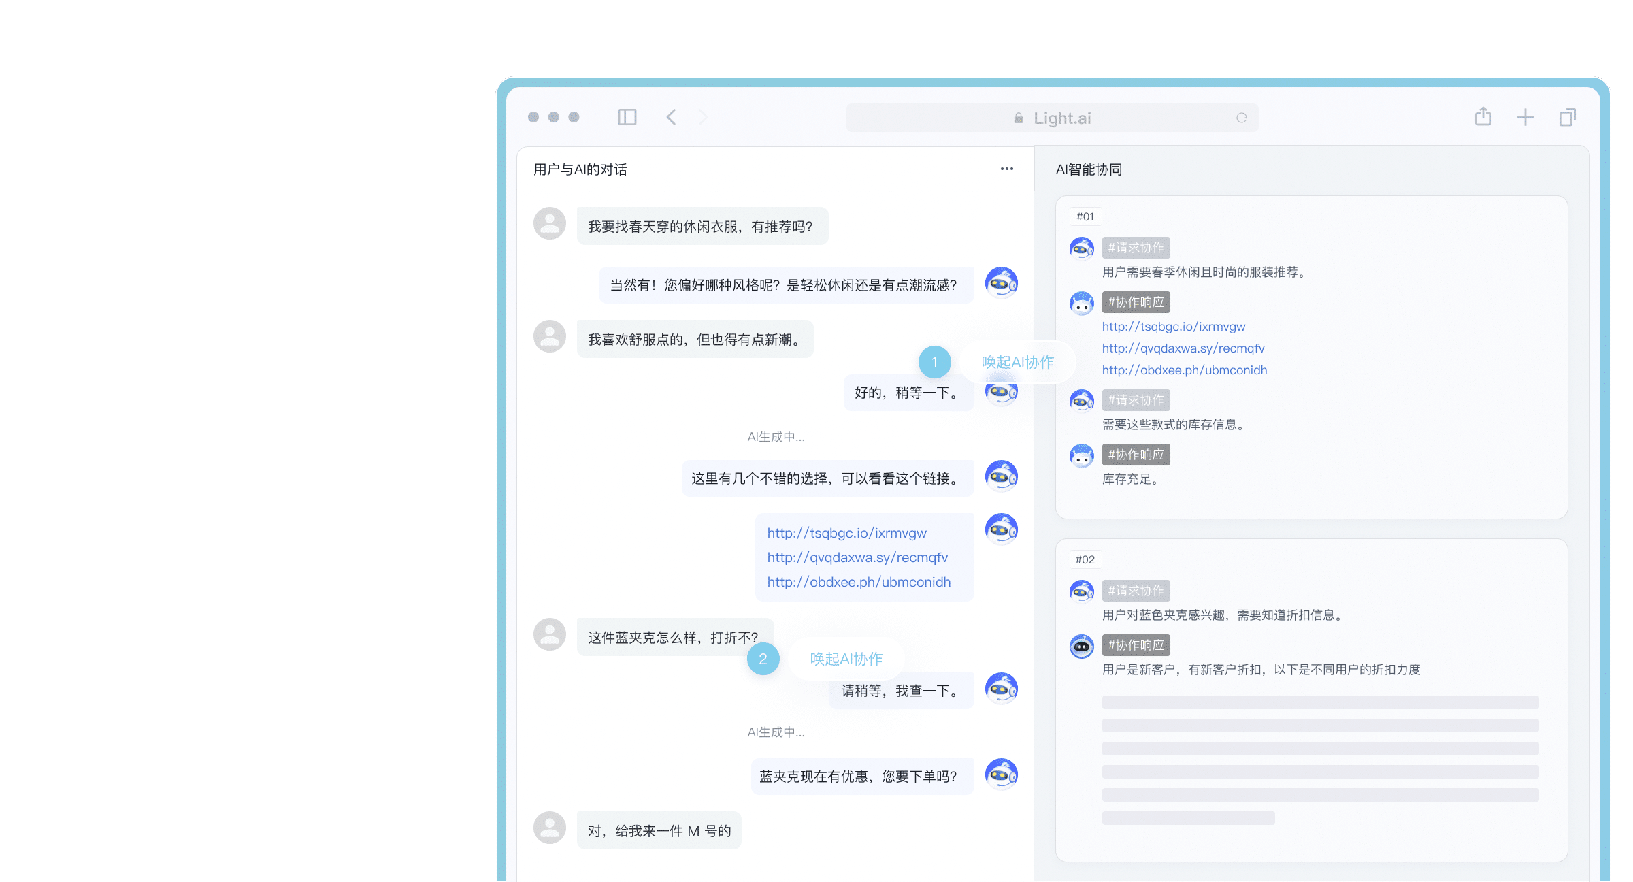This screenshot has height=882, width=1633.
Task: Click the lock icon beside Light.ai
Action: [1019, 118]
